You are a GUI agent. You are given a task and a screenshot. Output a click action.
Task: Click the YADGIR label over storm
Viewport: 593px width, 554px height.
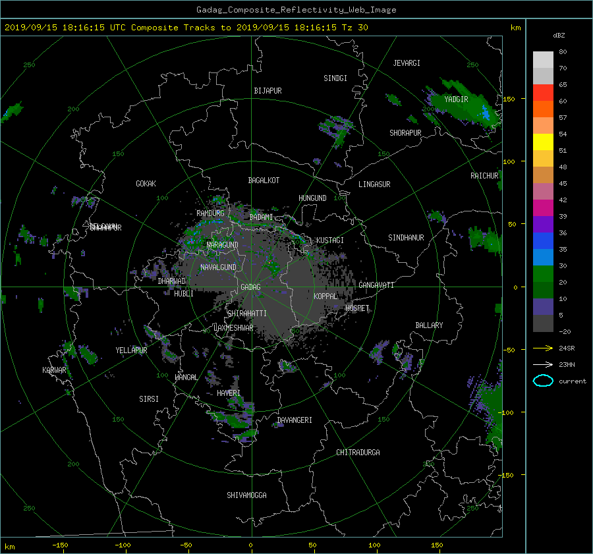(456, 99)
